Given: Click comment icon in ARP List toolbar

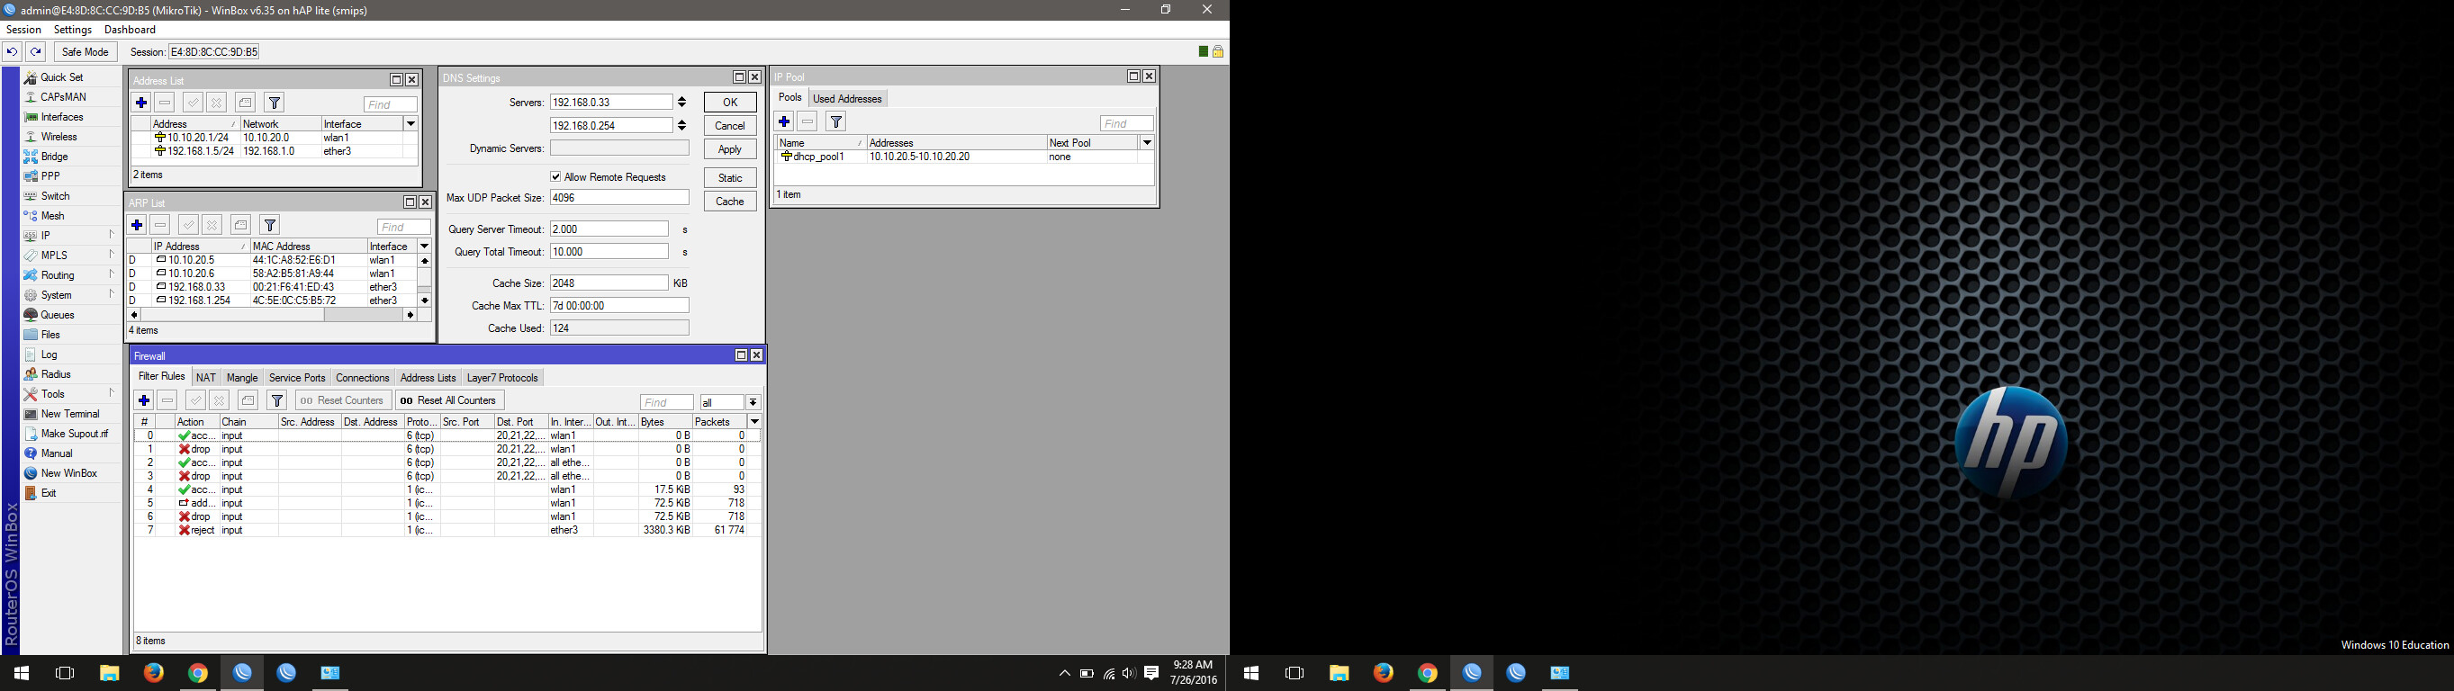Looking at the screenshot, I should pos(241,226).
